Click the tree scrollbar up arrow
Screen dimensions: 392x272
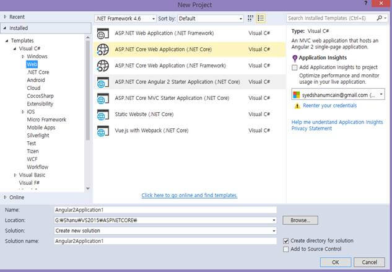tap(88, 38)
